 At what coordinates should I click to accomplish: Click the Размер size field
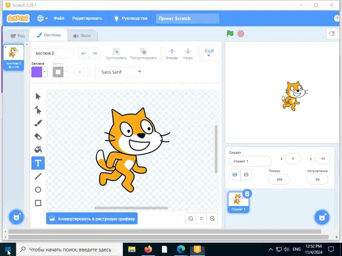pyautogui.click(x=279, y=179)
